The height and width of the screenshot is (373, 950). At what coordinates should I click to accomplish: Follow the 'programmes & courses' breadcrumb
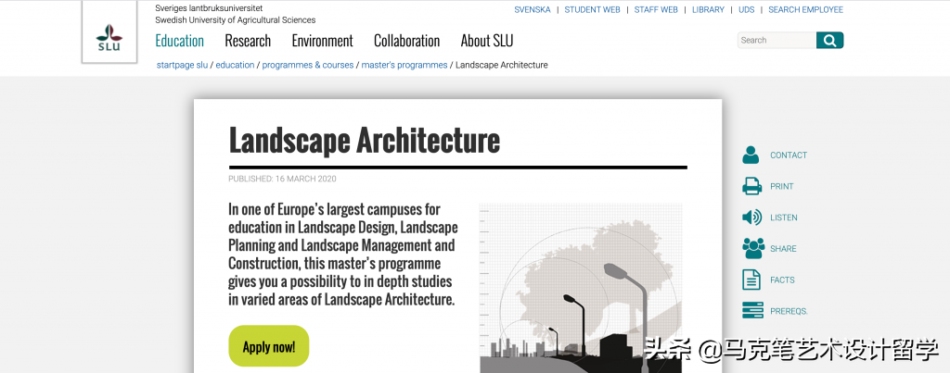[308, 65]
